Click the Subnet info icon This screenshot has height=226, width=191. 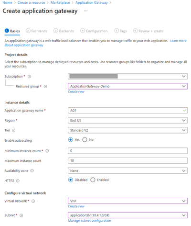click(21, 215)
